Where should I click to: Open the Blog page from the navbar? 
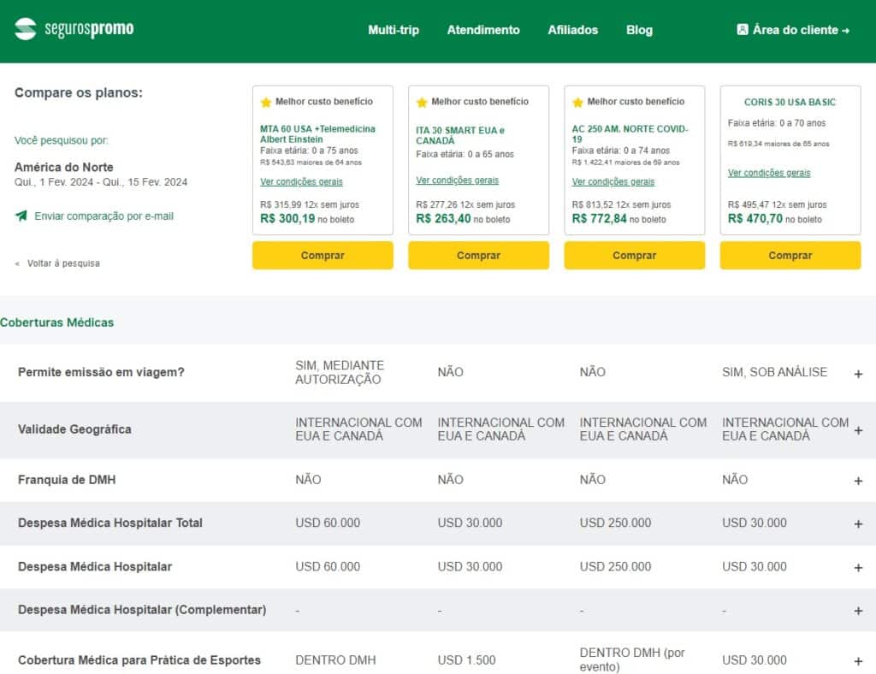click(639, 30)
